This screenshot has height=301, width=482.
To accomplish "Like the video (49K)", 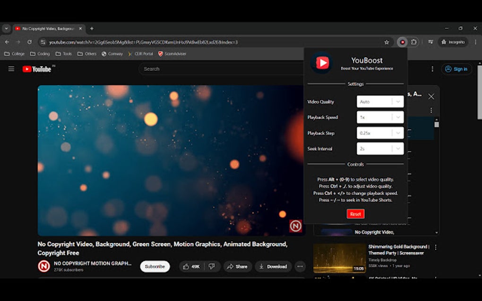I will (191, 267).
